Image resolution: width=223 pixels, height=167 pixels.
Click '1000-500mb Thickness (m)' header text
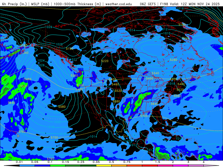click(x=77, y=4)
